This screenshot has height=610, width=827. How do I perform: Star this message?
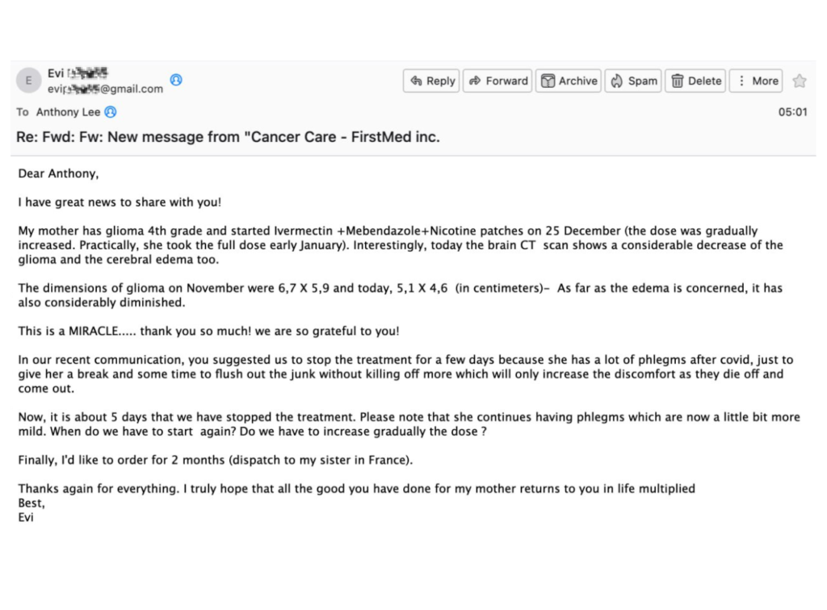click(x=800, y=81)
